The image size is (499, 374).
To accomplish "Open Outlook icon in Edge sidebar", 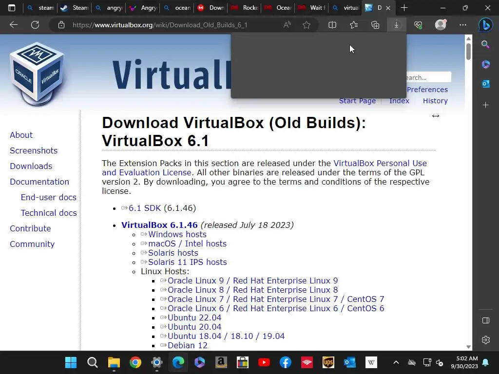I will [485, 84].
